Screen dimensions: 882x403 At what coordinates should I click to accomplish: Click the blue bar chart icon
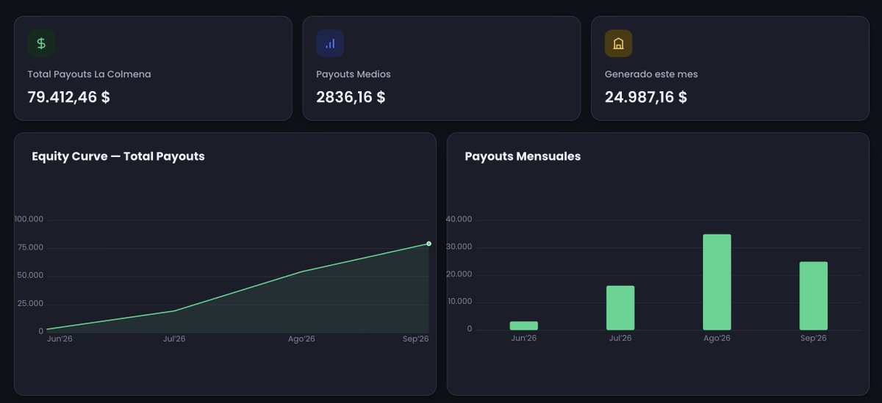click(x=330, y=43)
